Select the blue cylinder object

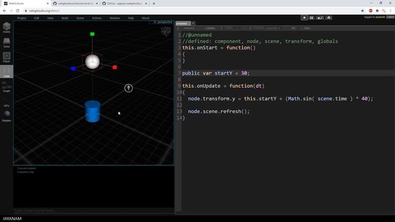[x=93, y=111]
